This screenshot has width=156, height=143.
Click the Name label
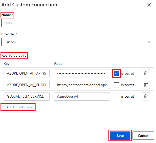pos(6,15)
